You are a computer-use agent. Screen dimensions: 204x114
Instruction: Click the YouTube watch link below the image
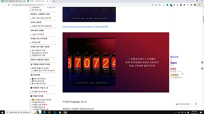tap(85, 27)
